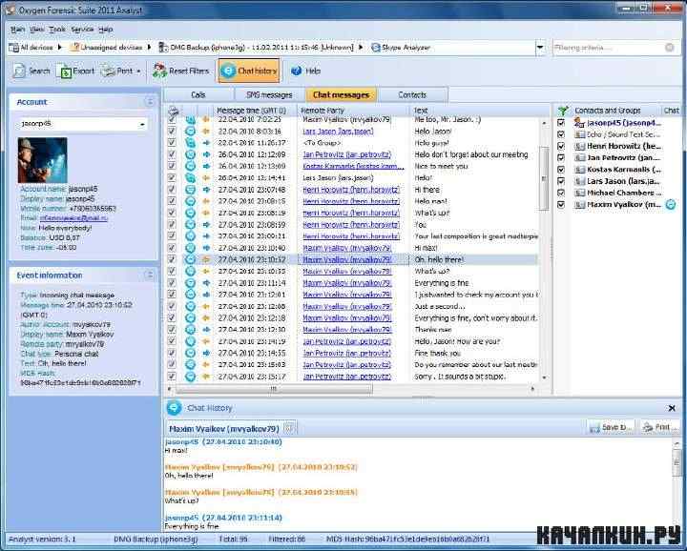This screenshot has height=551, width=687.
Task: Click chat icon in 'Fine thank you' row
Action: coord(190,353)
